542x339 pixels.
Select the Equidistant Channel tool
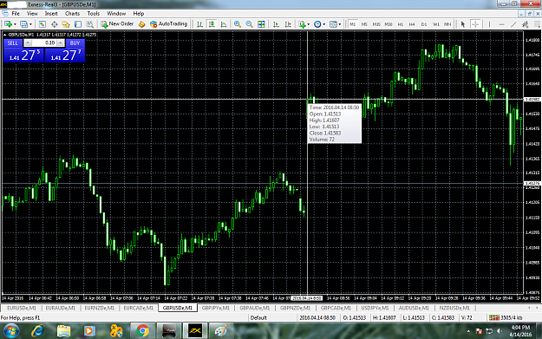(525, 24)
